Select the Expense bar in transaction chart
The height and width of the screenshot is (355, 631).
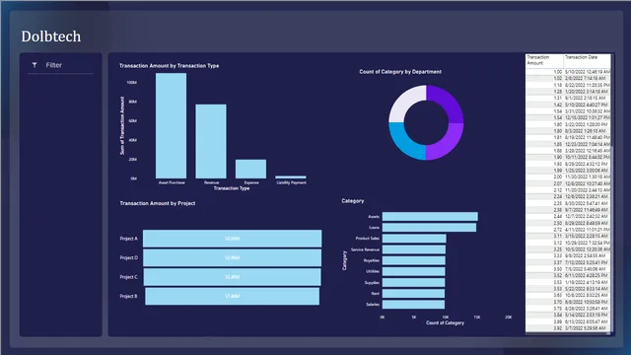(250, 169)
